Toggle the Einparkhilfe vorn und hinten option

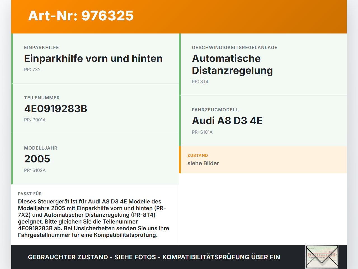click(x=93, y=58)
